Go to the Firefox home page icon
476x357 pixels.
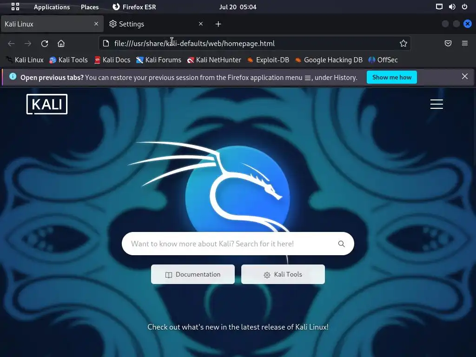(61, 44)
